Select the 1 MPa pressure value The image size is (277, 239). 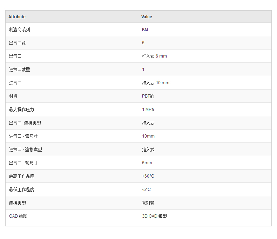coord(148,109)
